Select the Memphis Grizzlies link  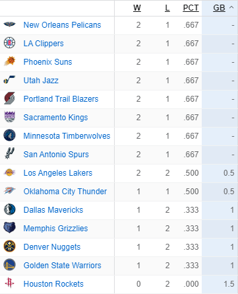pyautogui.click(x=55, y=229)
